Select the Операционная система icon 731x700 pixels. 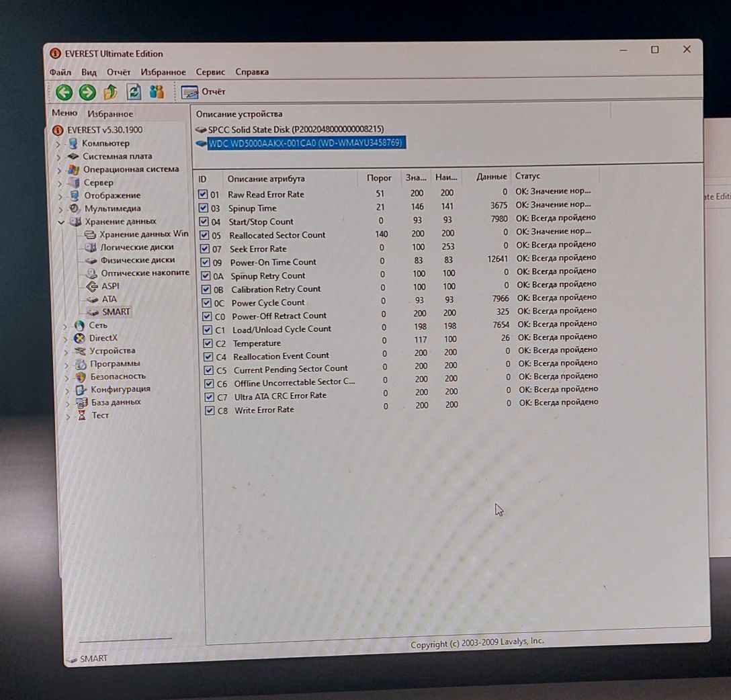click(73, 169)
